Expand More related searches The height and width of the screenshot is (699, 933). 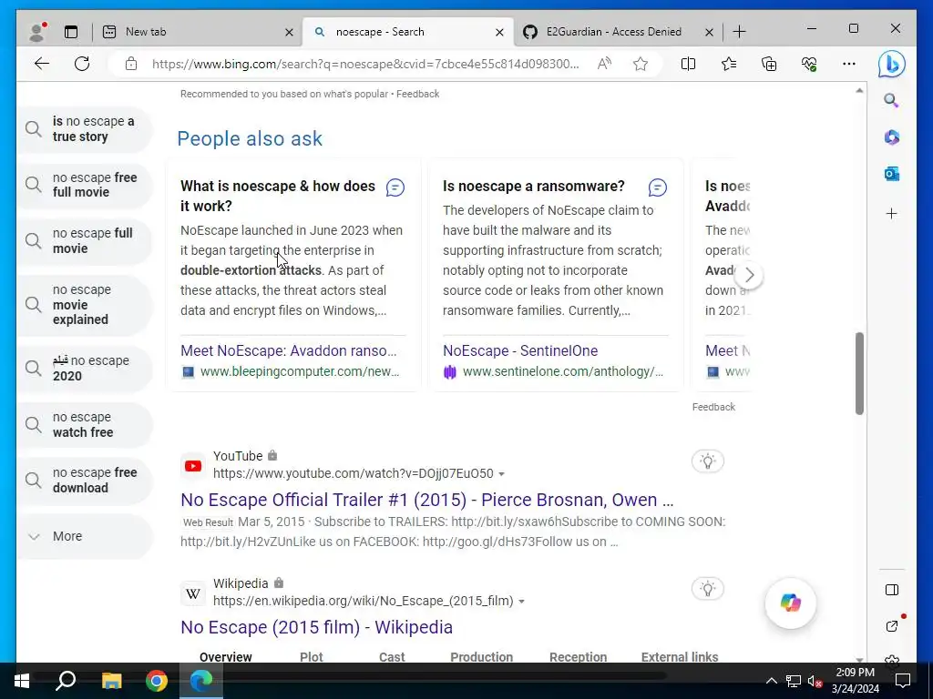click(85, 536)
